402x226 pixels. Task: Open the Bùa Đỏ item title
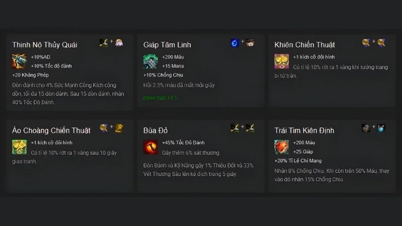(155, 131)
